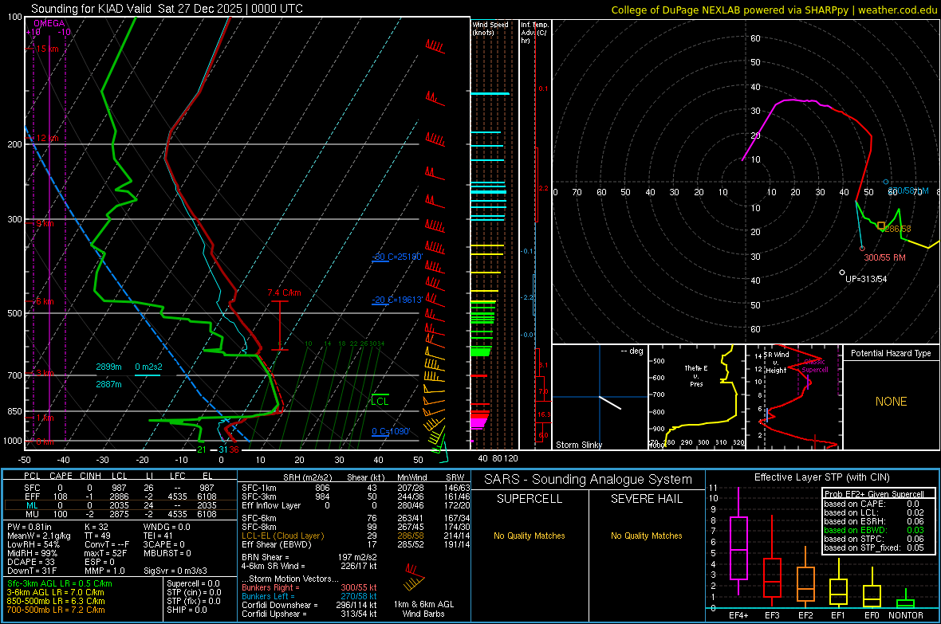941x624 pixels.
Task: Click the MU parcel row label
Action: coord(32,513)
